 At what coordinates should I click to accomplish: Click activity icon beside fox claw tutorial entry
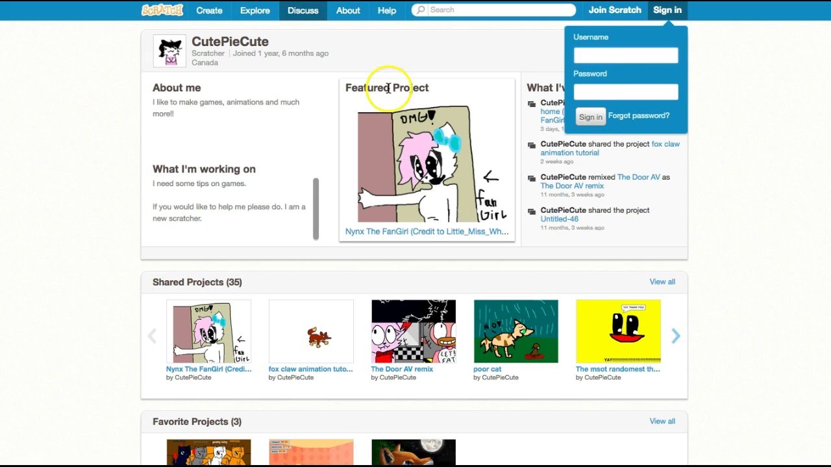532,145
